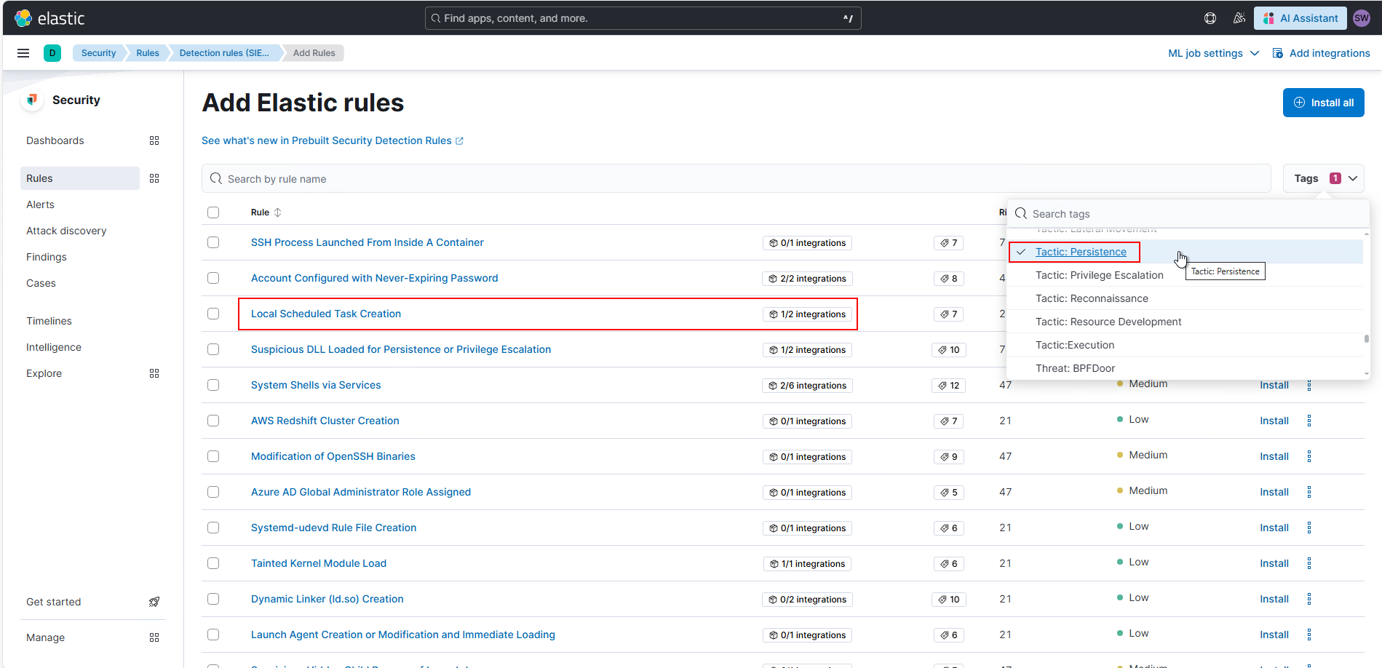This screenshot has width=1382, height=668.
Task: Open actions menu for Modification of OpenSSH Binaries
Action: tap(1309, 456)
